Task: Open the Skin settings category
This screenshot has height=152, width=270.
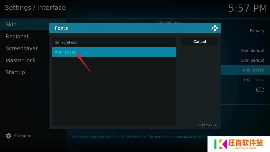Action: [11, 24]
